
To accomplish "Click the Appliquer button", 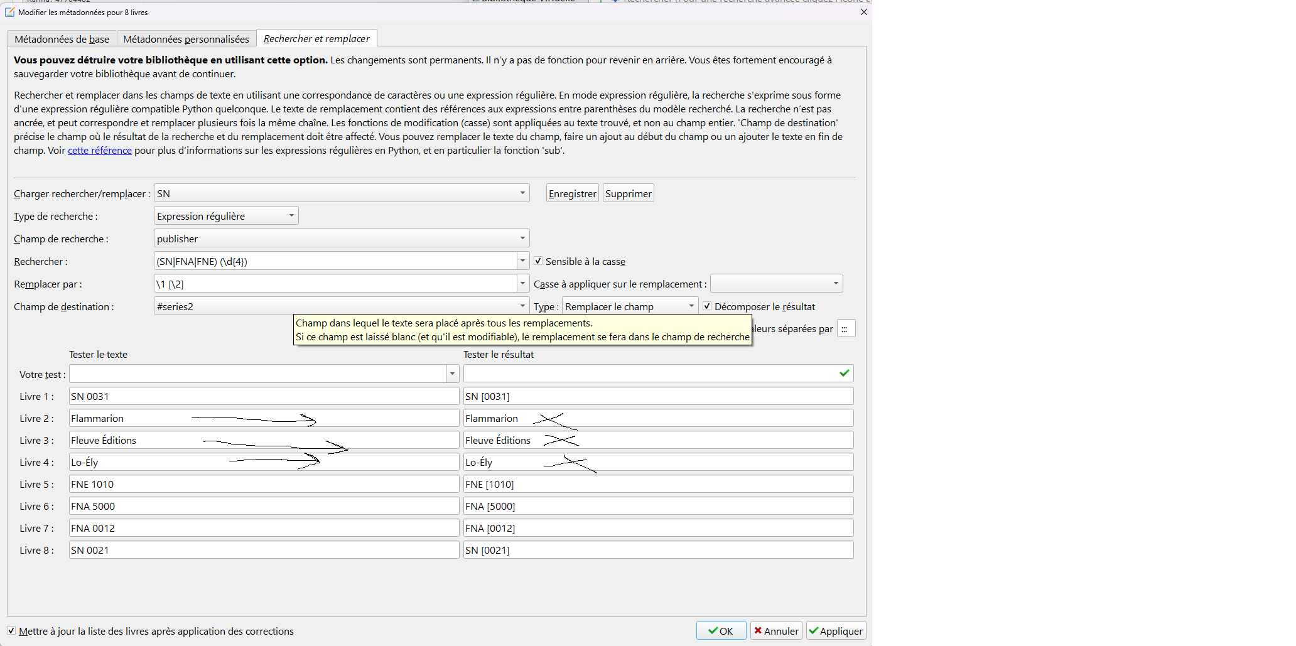I will click(836, 631).
